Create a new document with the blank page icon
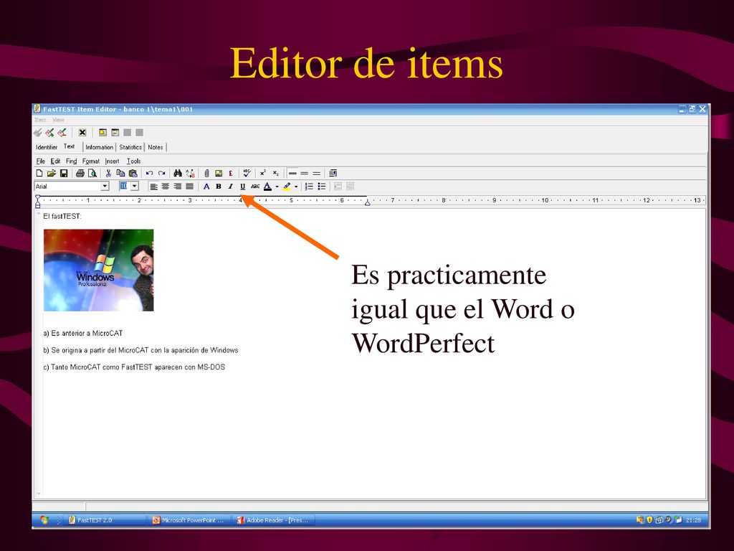Viewport: 734px width, 551px height. (x=39, y=174)
